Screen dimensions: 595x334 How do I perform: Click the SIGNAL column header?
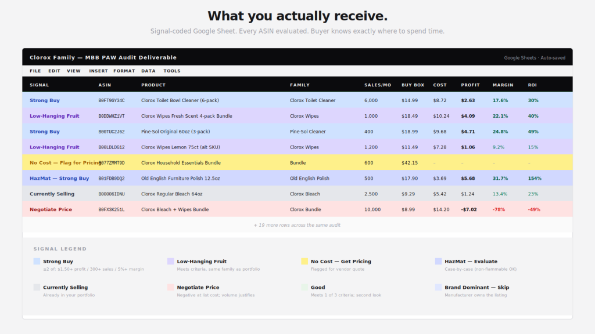(39, 85)
